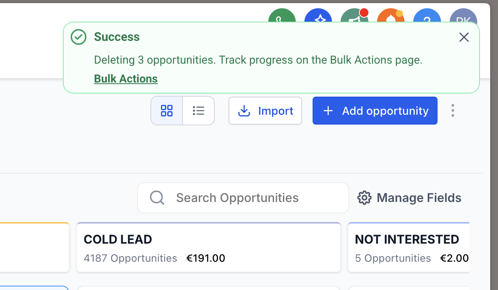Follow the Bulk Actions link in the notification
Image resolution: width=498 pixels, height=290 pixels.
pos(126,79)
